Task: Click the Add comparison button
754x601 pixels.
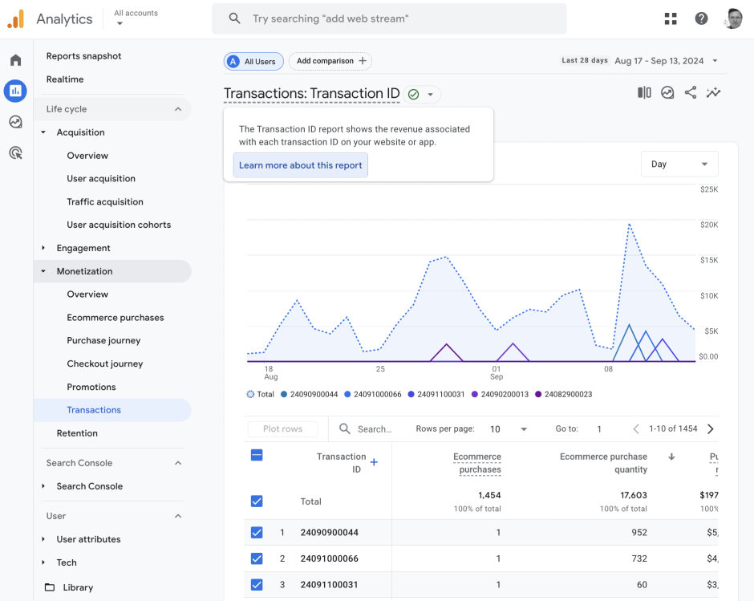Action: (x=330, y=61)
